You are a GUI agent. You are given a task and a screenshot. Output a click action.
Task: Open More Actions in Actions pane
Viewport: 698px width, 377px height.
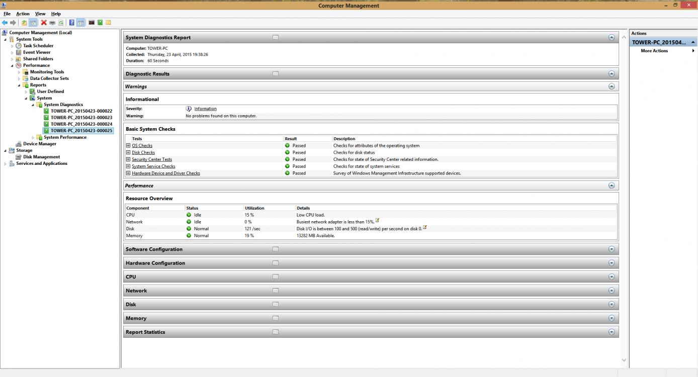tap(654, 51)
